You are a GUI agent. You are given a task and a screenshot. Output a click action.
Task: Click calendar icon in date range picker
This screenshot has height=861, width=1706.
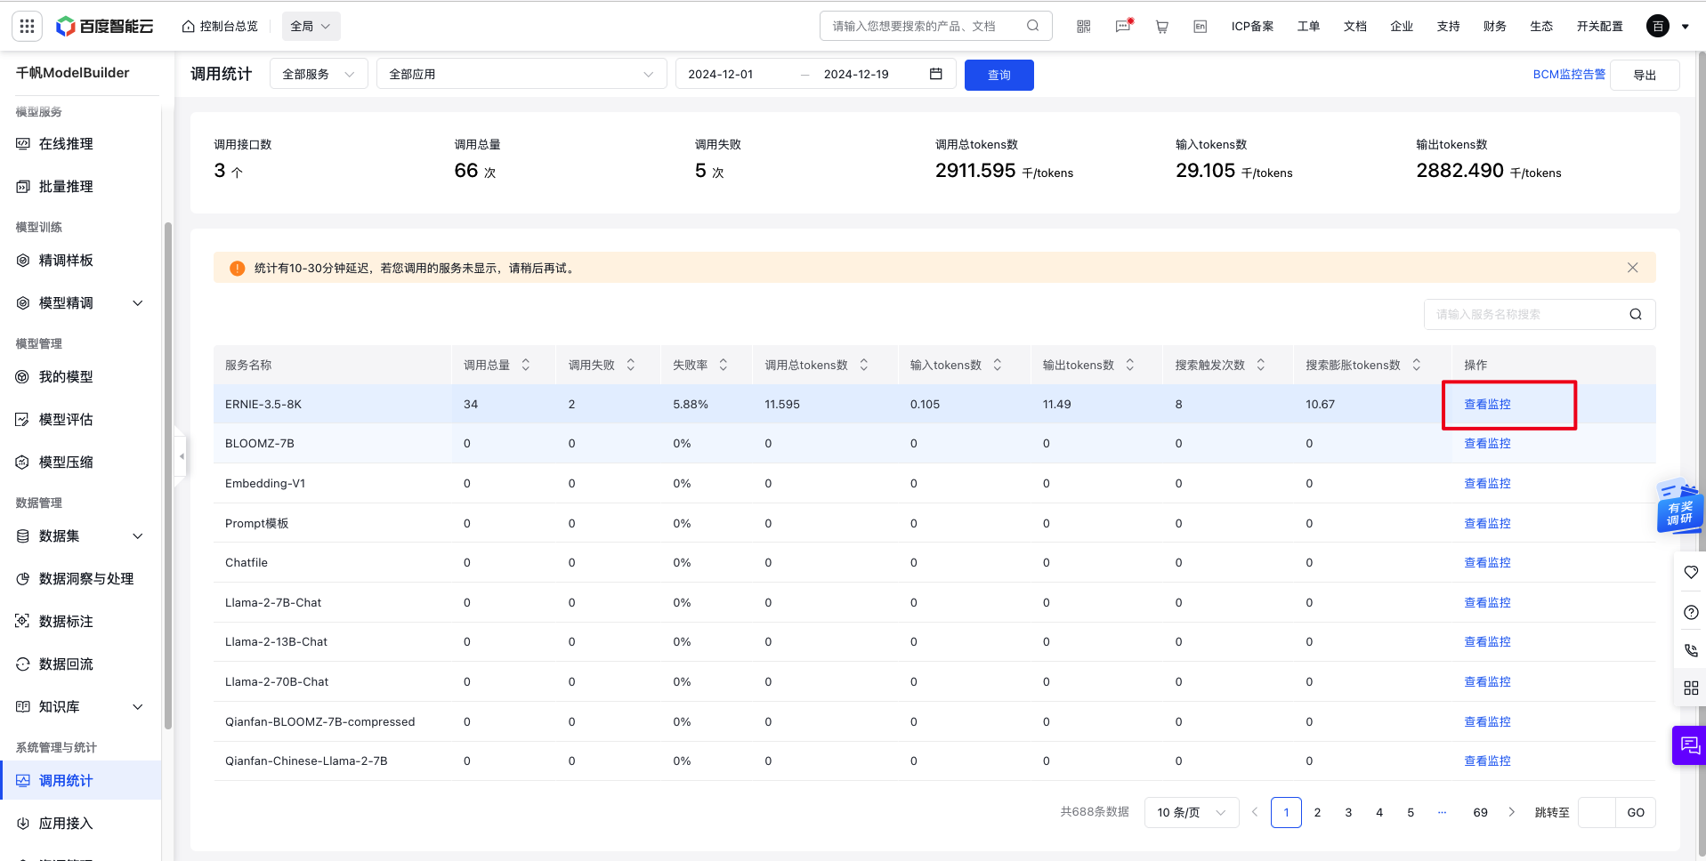coord(935,74)
